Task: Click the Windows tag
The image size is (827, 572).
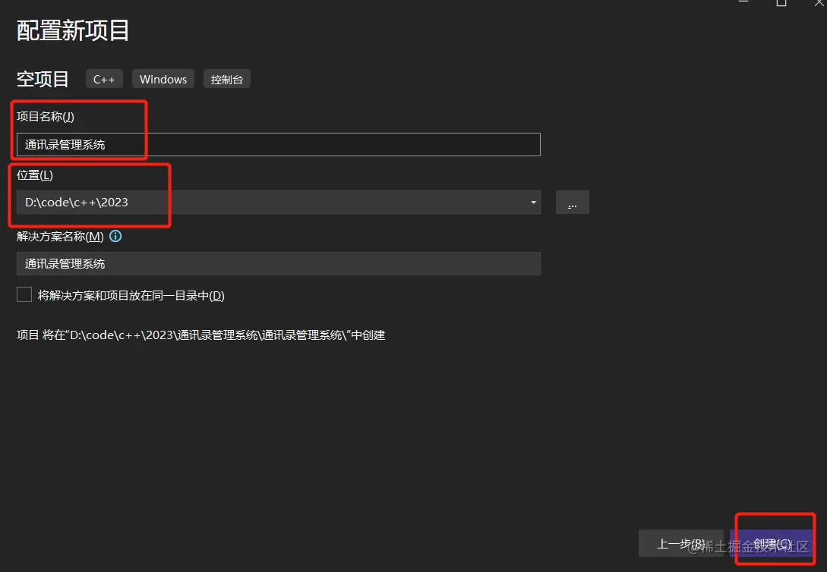Action: (163, 80)
